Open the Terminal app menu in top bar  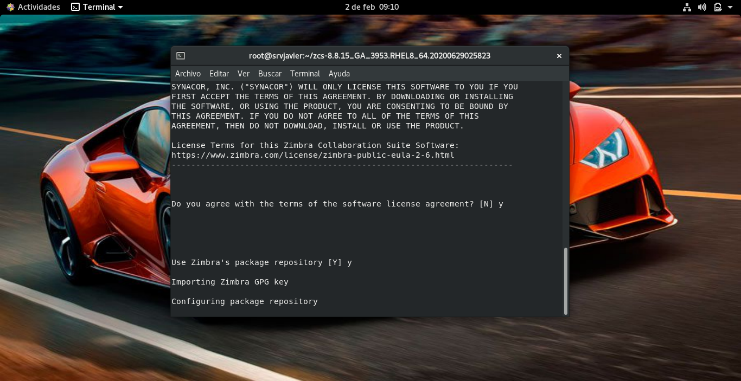click(x=97, y=7)
